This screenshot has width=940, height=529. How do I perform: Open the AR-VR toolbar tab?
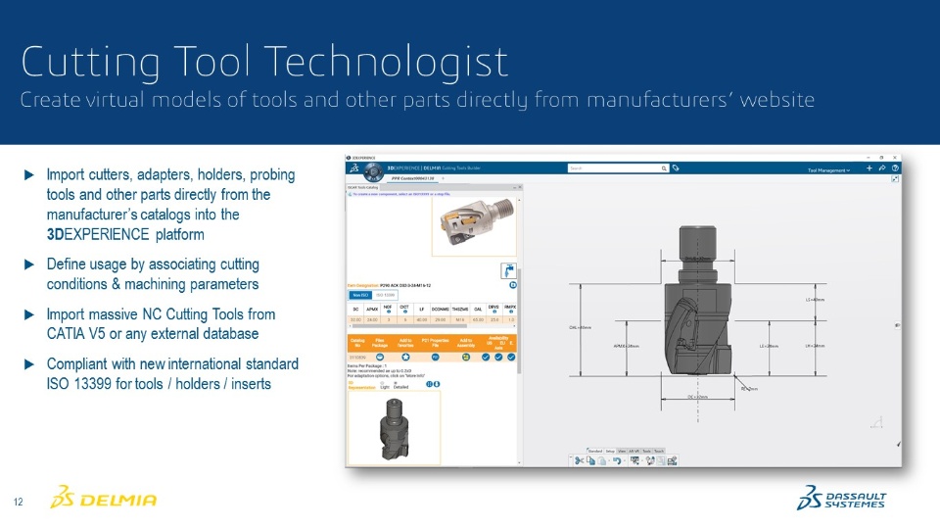634,451
